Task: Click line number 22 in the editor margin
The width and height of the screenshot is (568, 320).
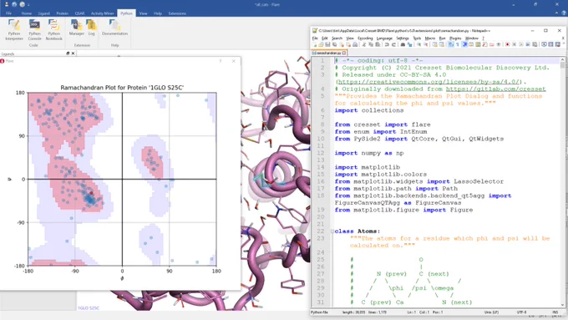Action: (x=321, y=231)
